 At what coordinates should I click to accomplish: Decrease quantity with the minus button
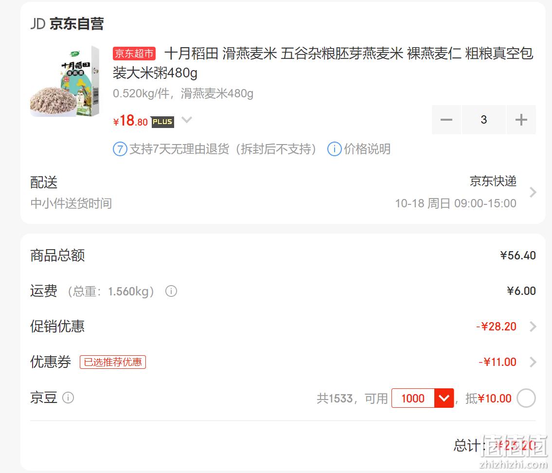coord(446,120)
